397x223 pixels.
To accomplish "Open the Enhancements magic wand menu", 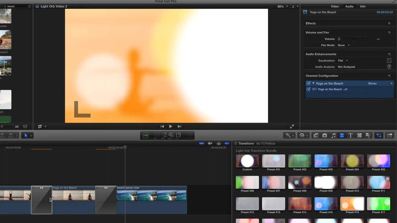I will click(x=289, y=135).
